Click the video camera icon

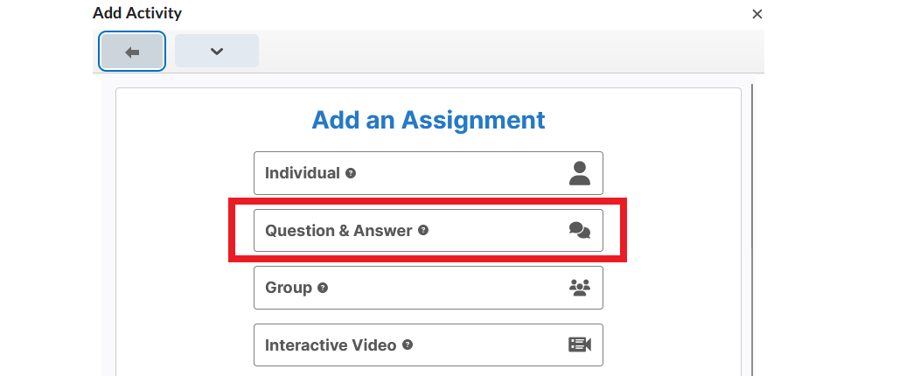(580, 345)
